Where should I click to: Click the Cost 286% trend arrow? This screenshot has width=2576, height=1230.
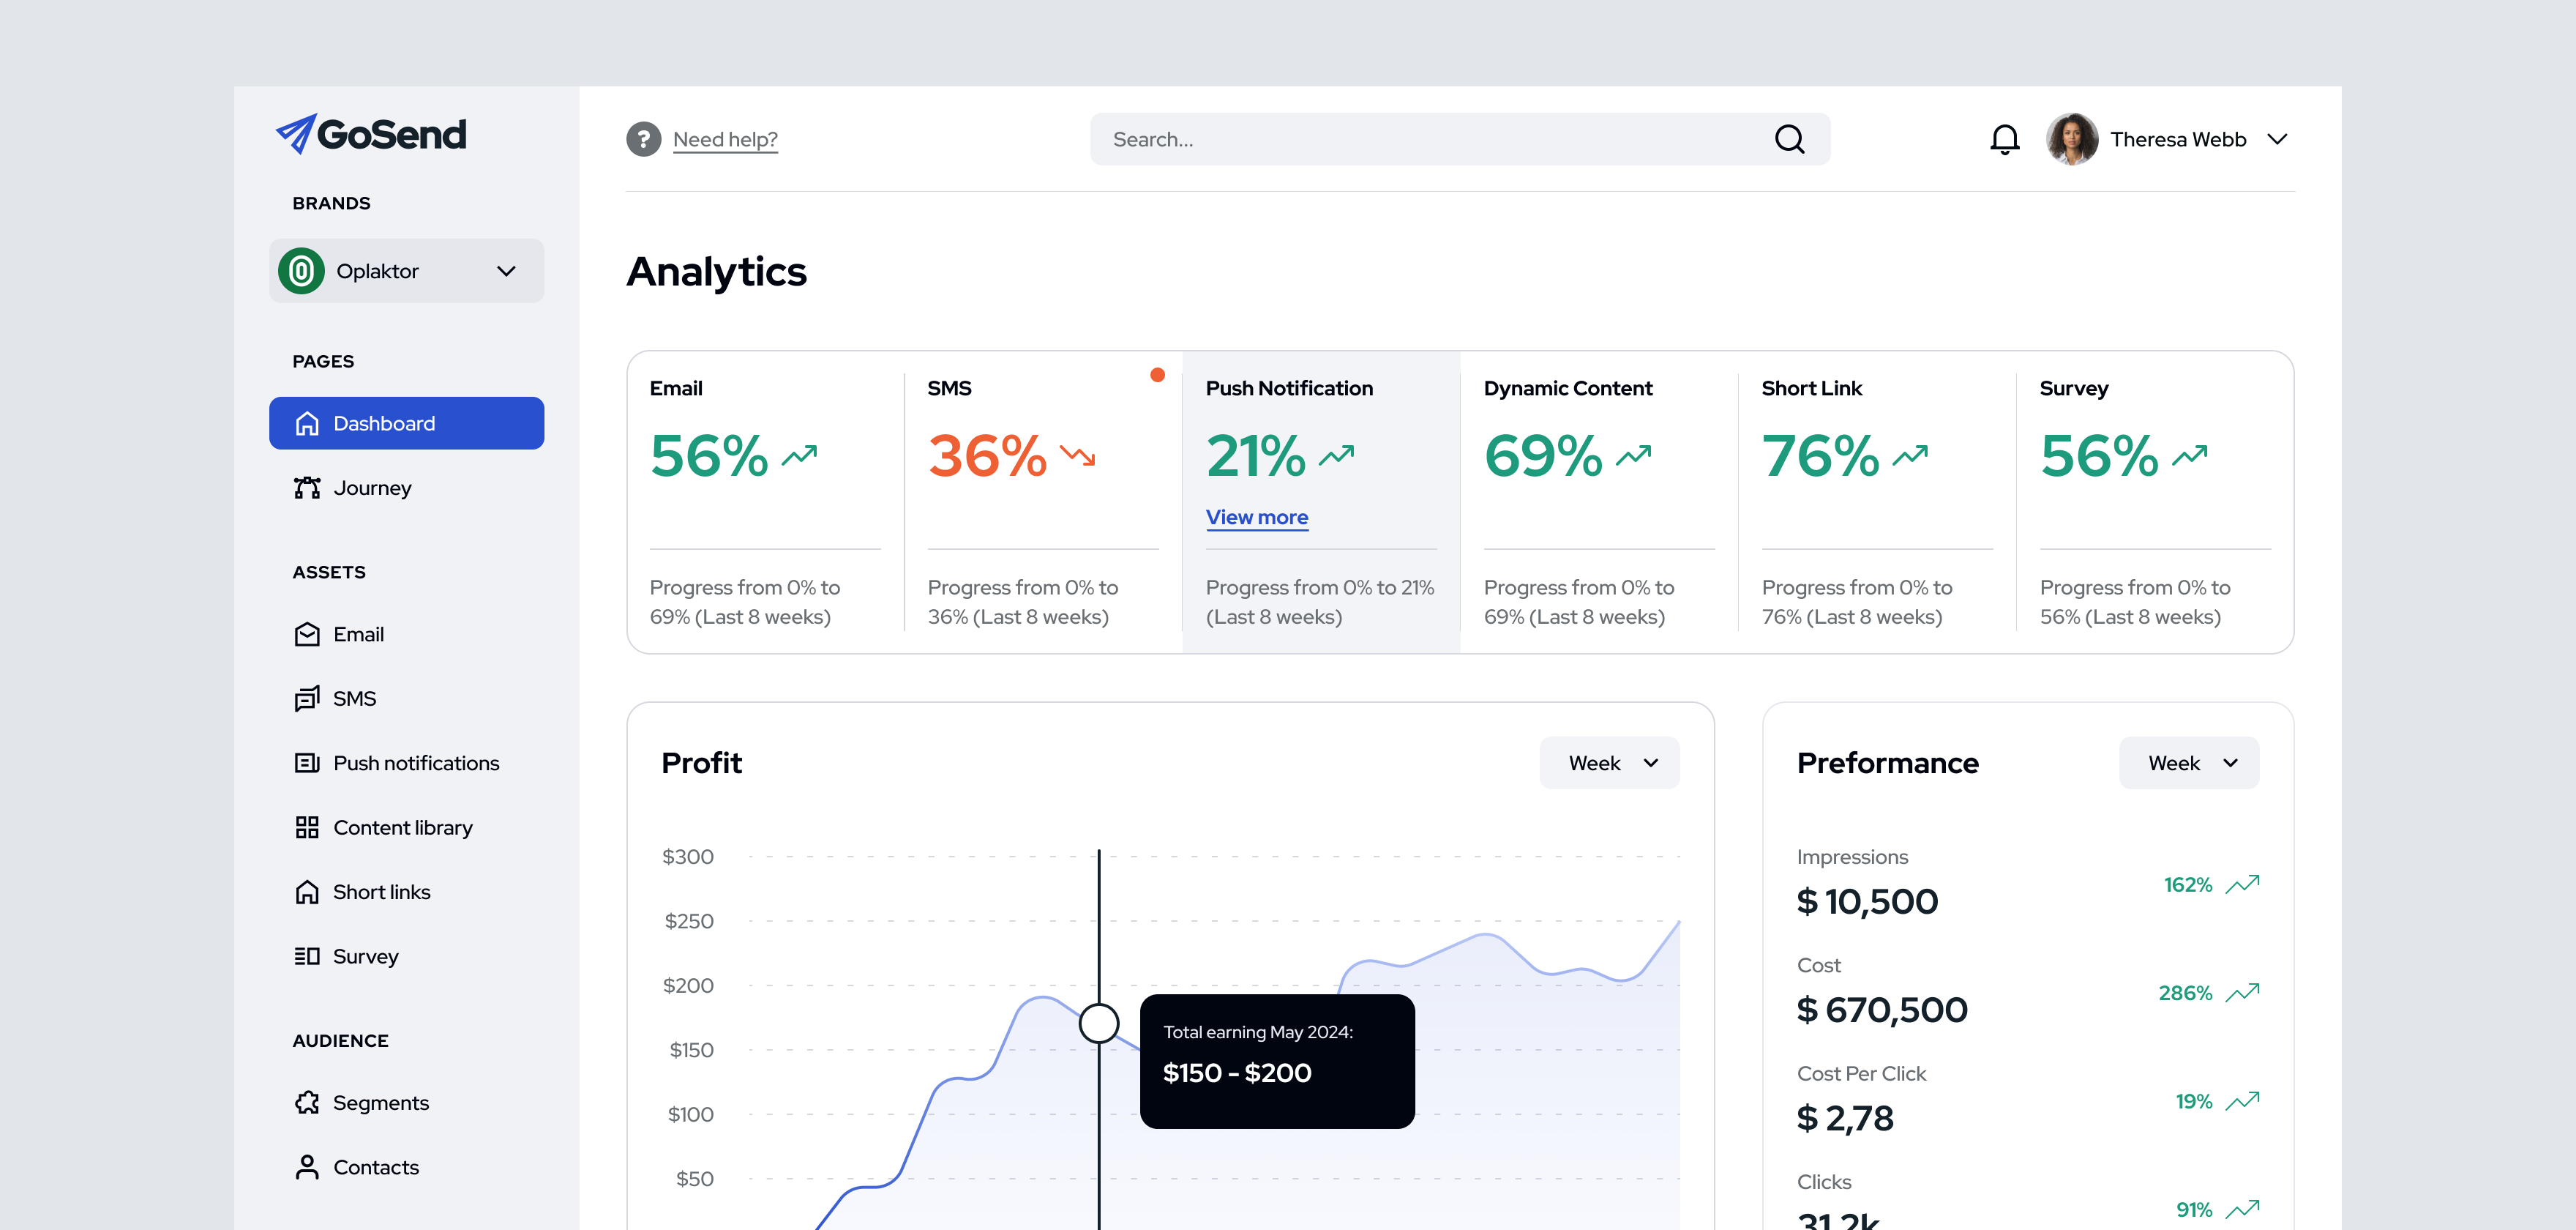tap(2243, 993)
